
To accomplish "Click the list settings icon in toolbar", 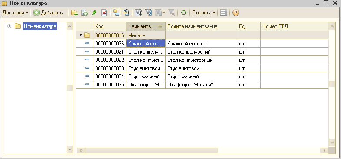I will coord(224,13).
